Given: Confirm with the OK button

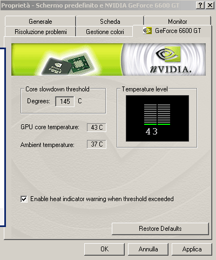Looking at the screenshot, I should coord(104,249).
